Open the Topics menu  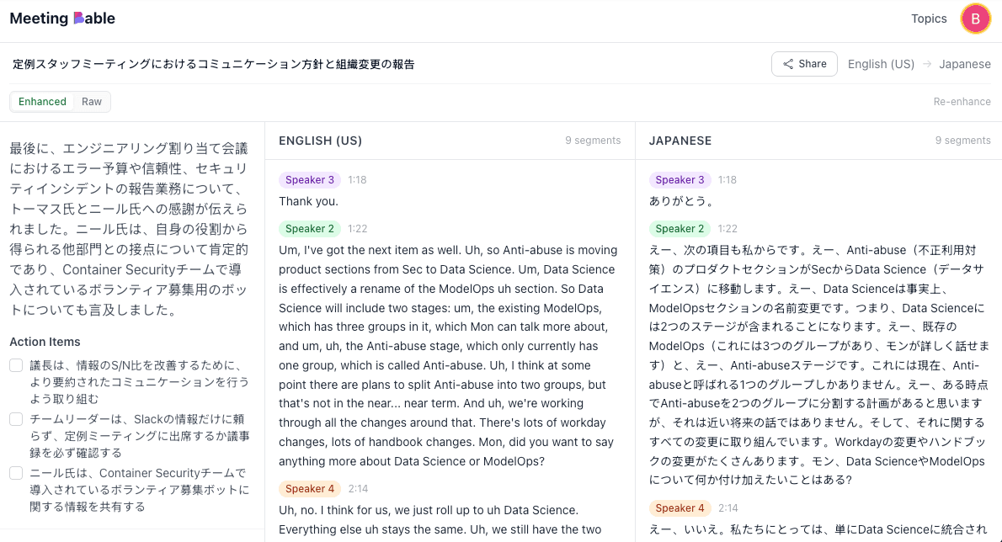click(x=929, y=18)
